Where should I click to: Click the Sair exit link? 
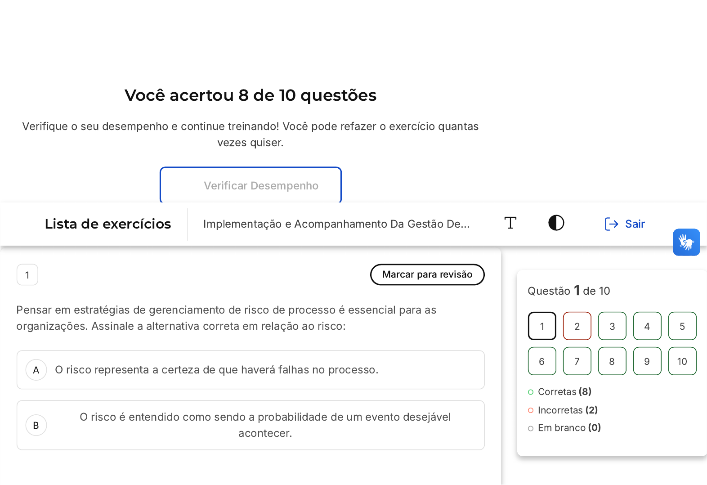point(625,224)
